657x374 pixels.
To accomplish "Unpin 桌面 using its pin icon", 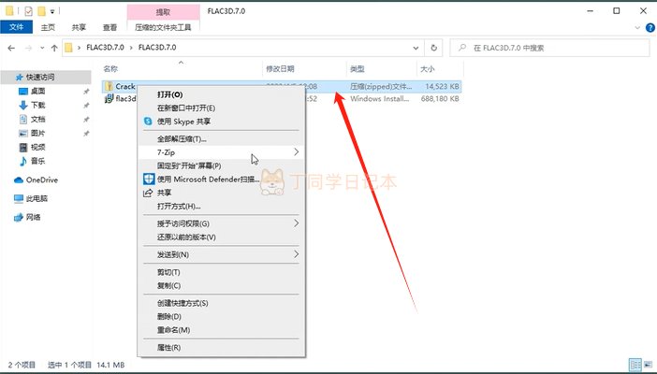I will tap(86, 92).
